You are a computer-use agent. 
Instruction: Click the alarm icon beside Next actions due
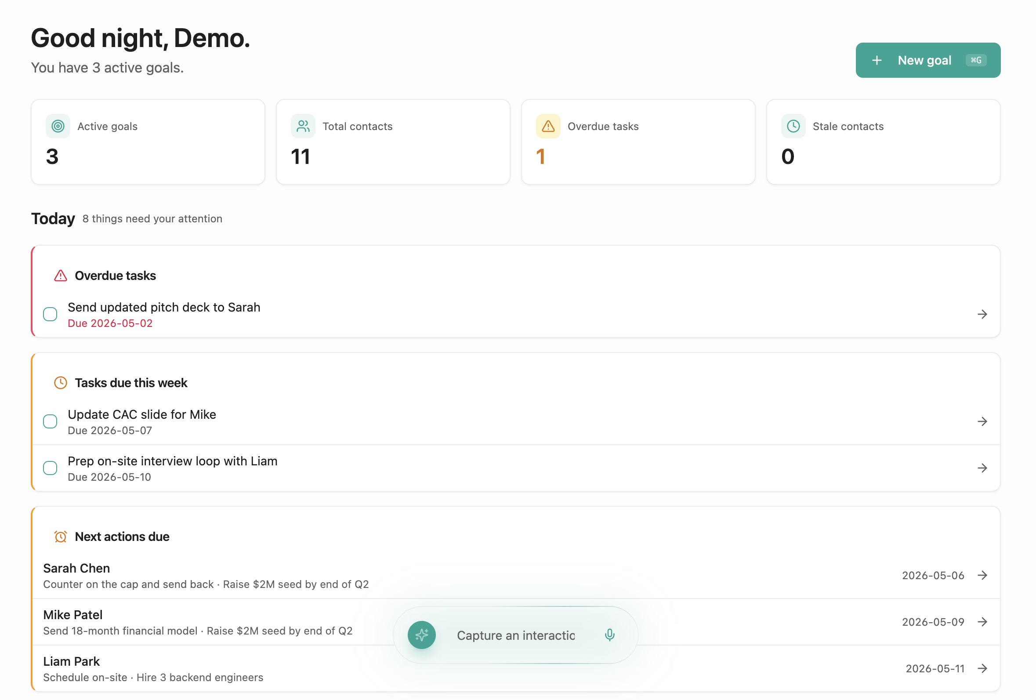pos(61,537)
